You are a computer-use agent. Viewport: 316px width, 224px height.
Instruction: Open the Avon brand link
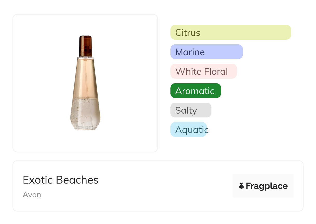32,195
